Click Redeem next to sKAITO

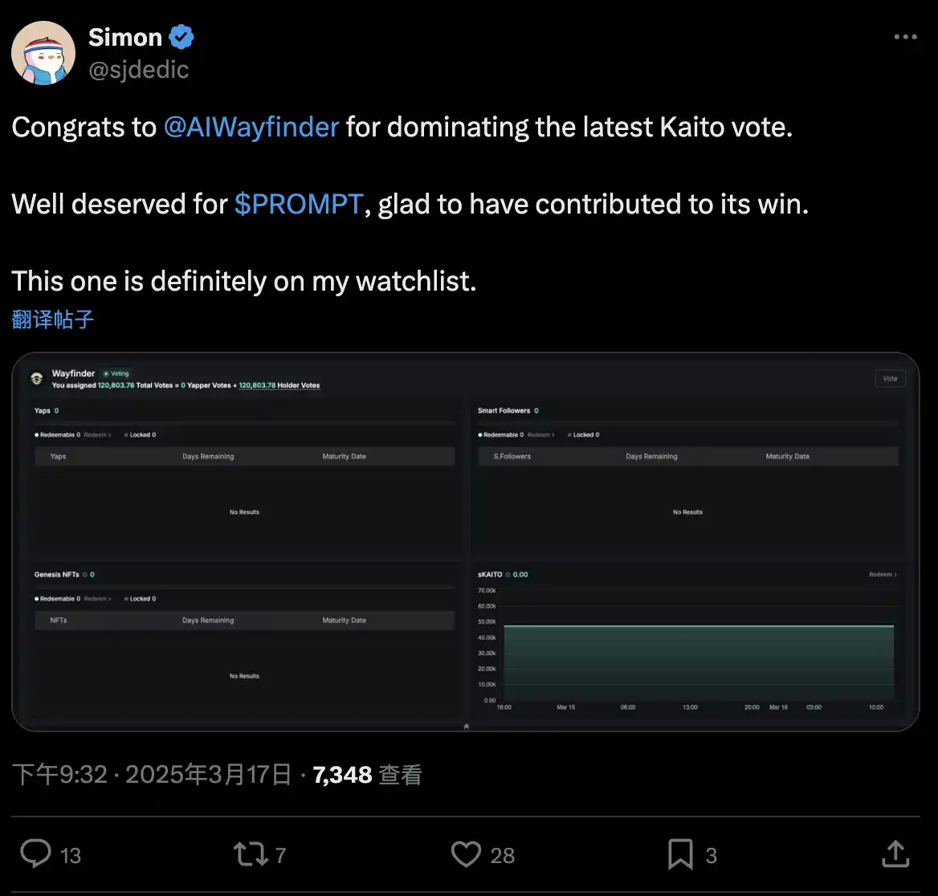883,575
